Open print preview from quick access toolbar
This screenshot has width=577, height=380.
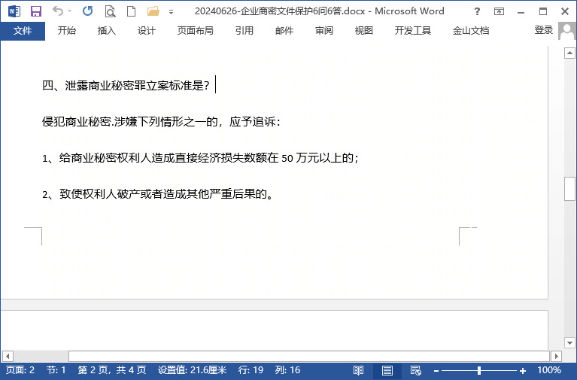[110, 11]
